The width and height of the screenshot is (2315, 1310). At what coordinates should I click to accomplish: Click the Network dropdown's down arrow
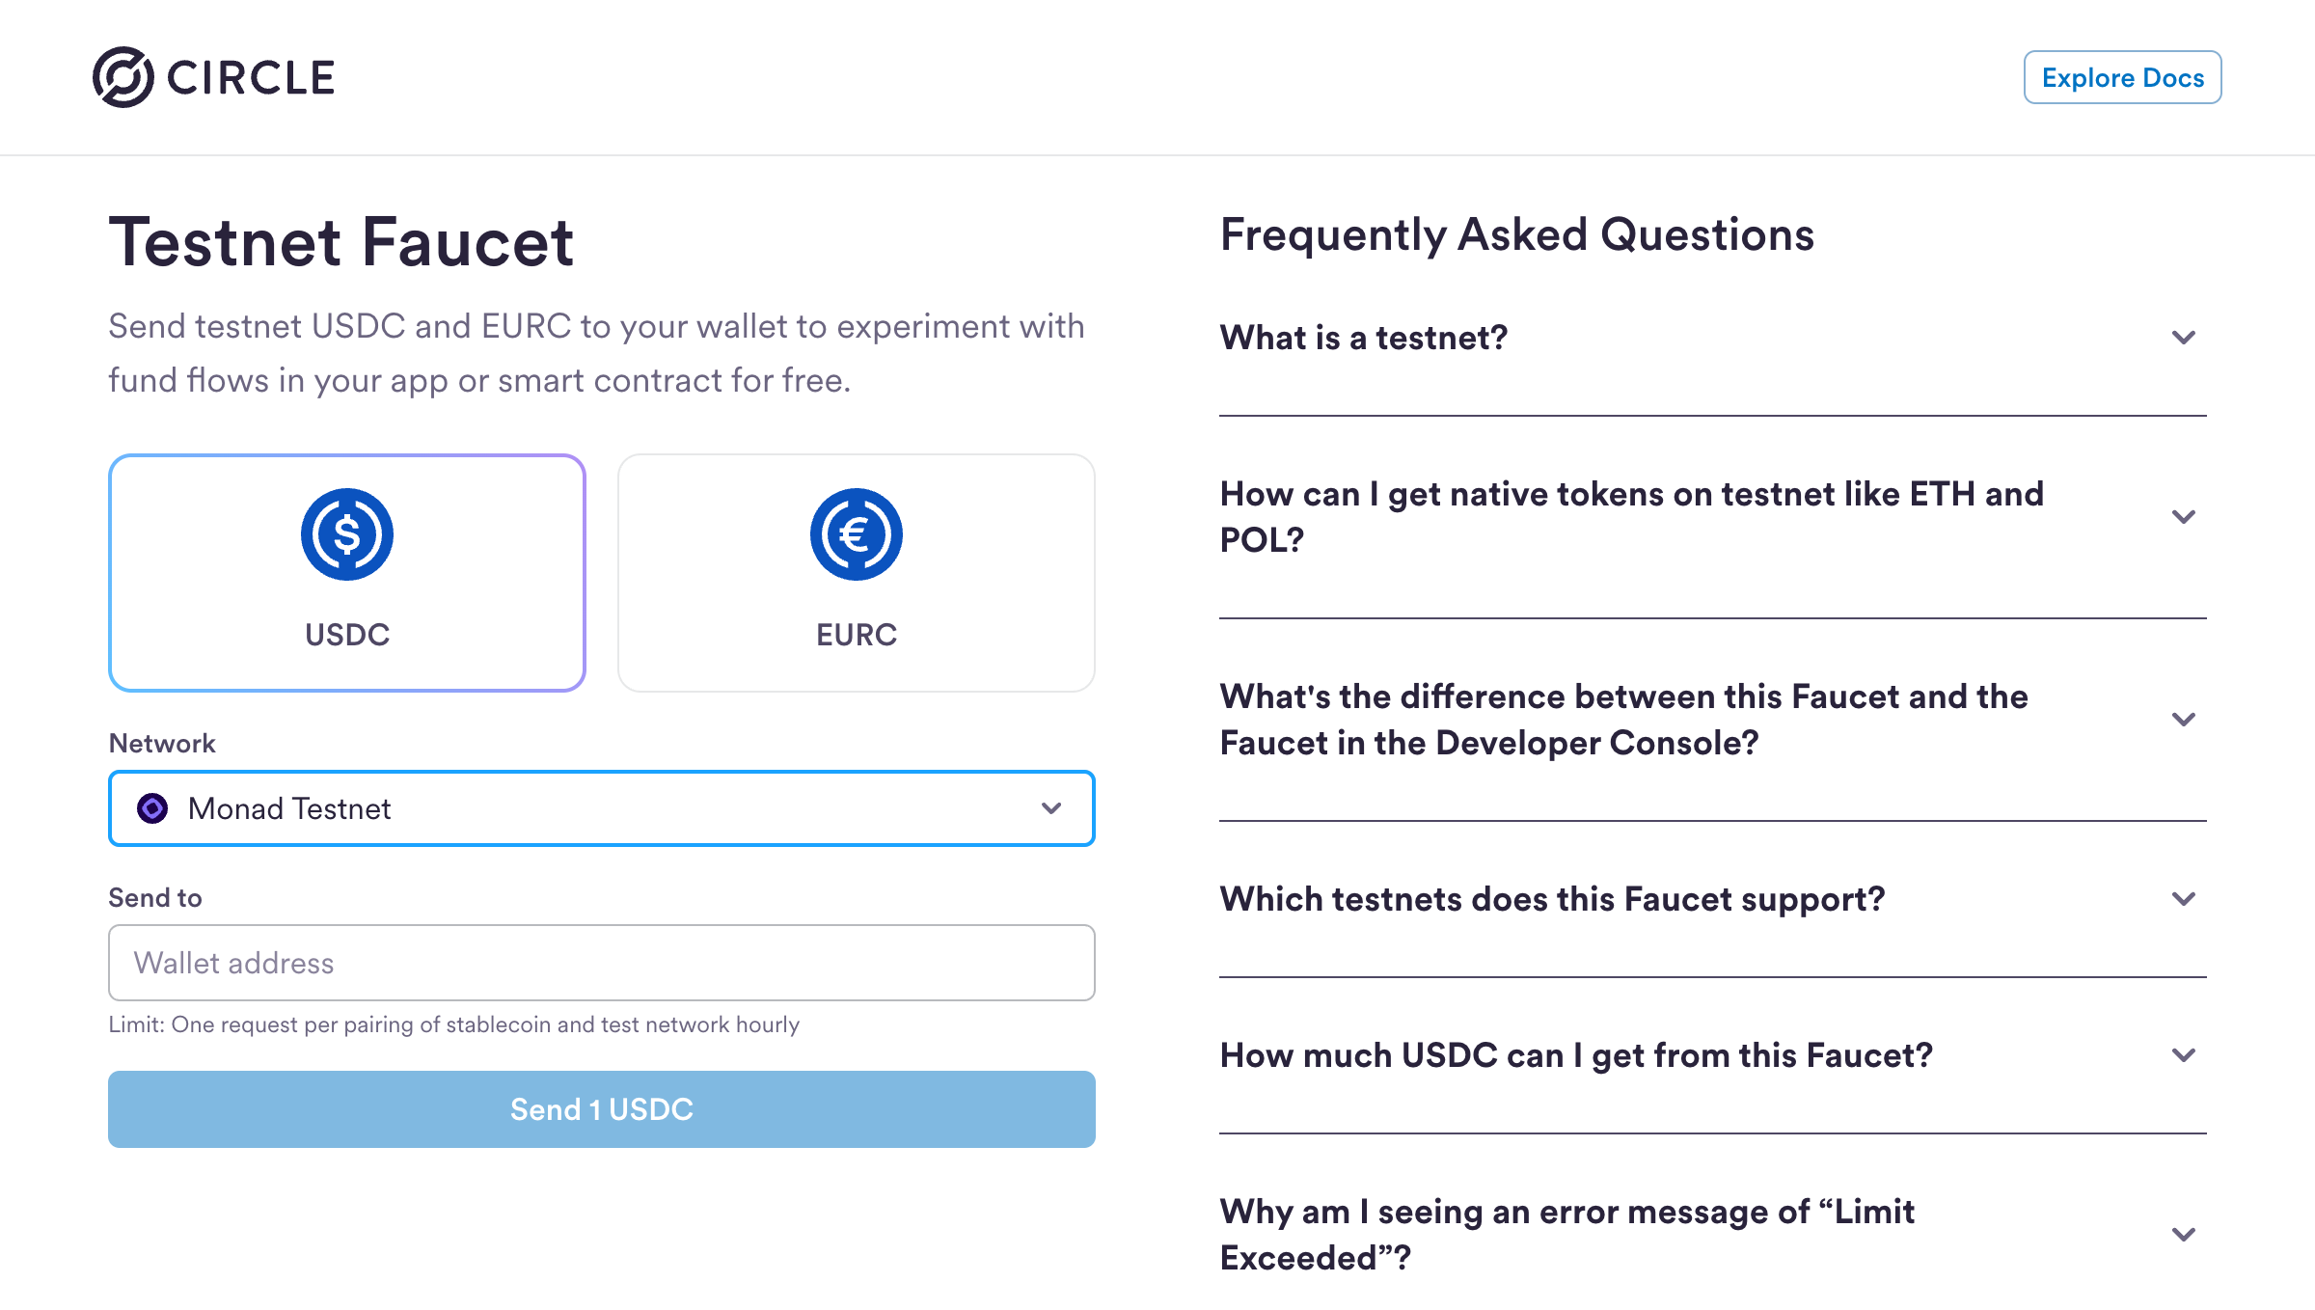click(x=1053, y=808)
